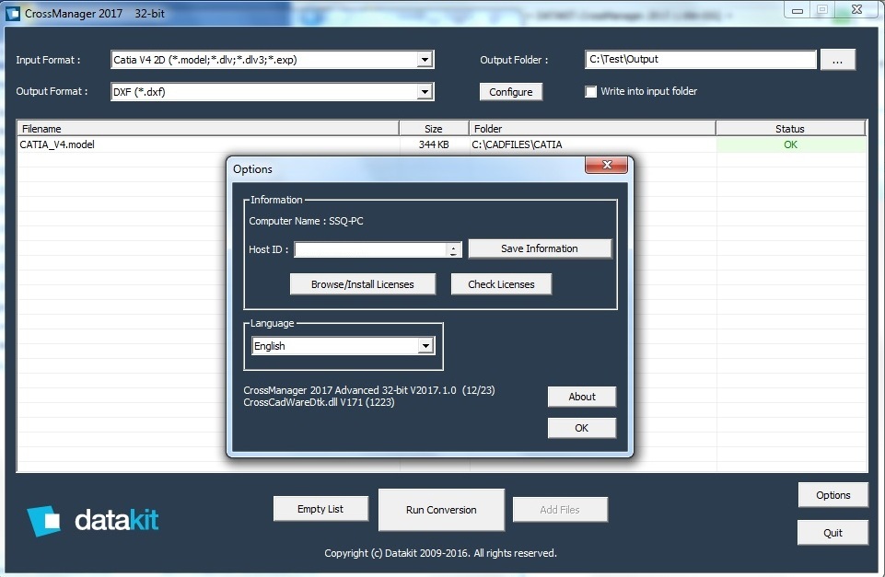This screenshot has height=577, width=885.
Task: Click the CrossManager 2017 Advanced version line
Action: point(369,390)
